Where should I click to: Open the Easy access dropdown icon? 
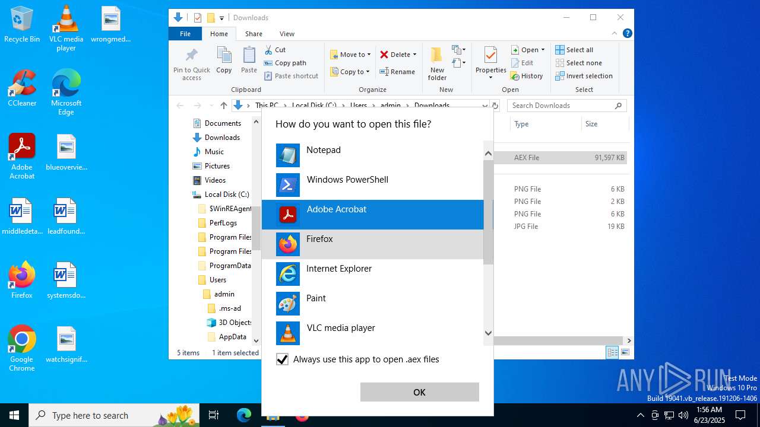pyautogui.click(x=459, y=63)
